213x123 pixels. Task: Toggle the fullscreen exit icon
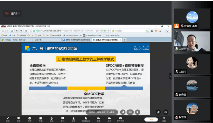click(x=165, y=112)
